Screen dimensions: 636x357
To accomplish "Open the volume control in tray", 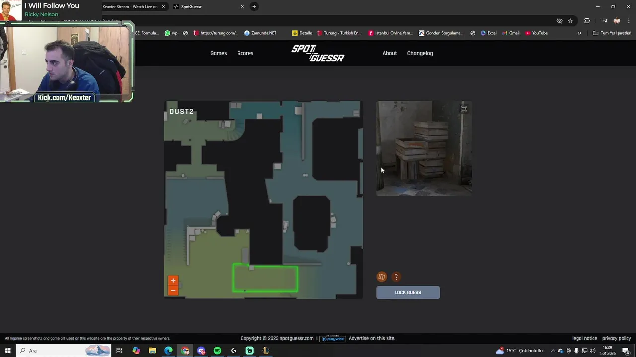I will point(592,351).
